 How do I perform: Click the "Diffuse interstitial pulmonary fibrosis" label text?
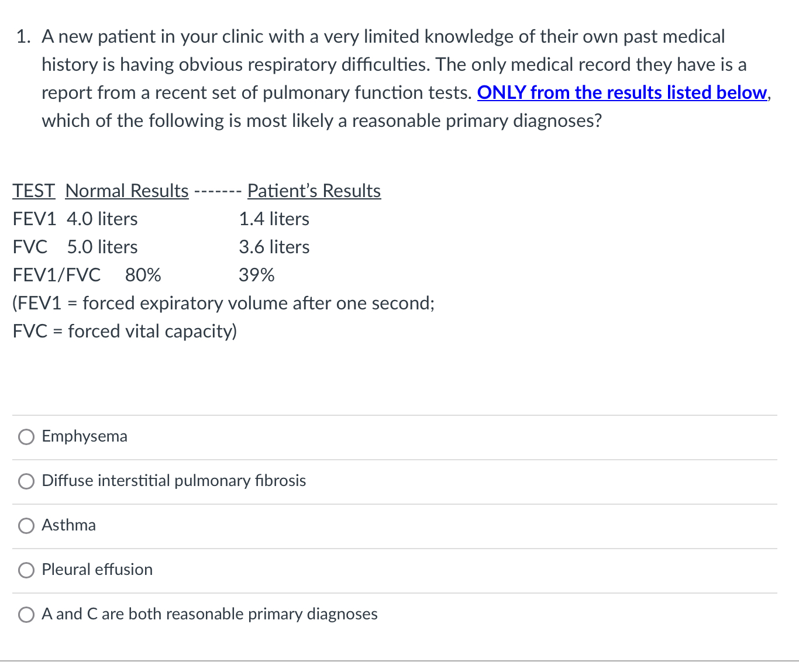[x=174, y=481]
